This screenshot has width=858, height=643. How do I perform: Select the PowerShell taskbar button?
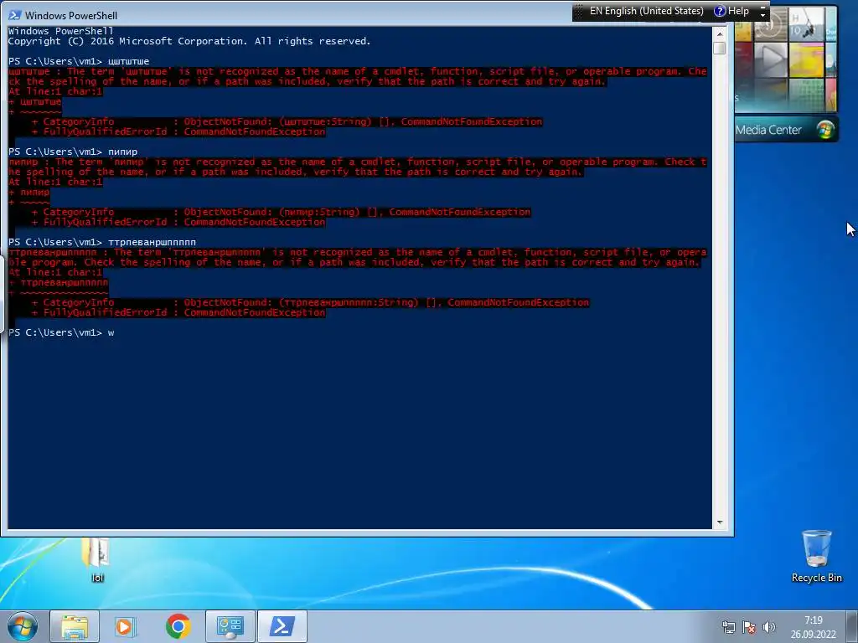pyautogui.click(x=282, y=626)
